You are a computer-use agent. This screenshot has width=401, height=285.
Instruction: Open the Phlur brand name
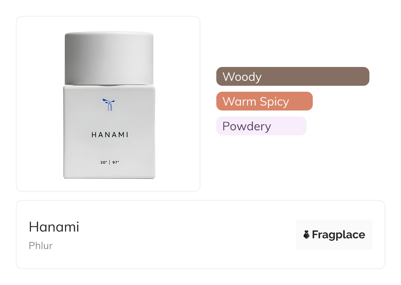coord(40,246)
